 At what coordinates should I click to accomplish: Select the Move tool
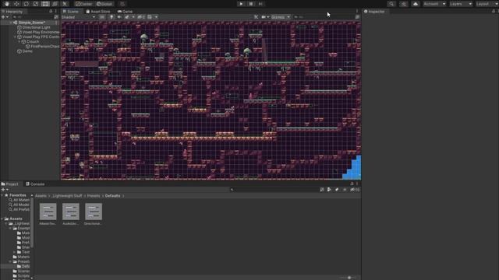click(16, 4)
